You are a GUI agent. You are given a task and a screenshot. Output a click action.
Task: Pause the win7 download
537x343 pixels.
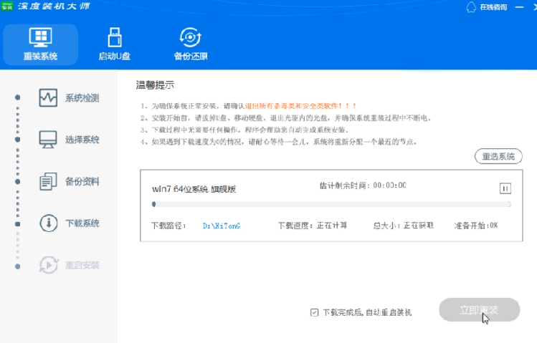coord(505,188)
